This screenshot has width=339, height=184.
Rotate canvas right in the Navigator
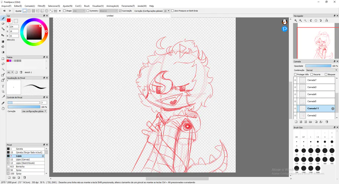(321, 20)
